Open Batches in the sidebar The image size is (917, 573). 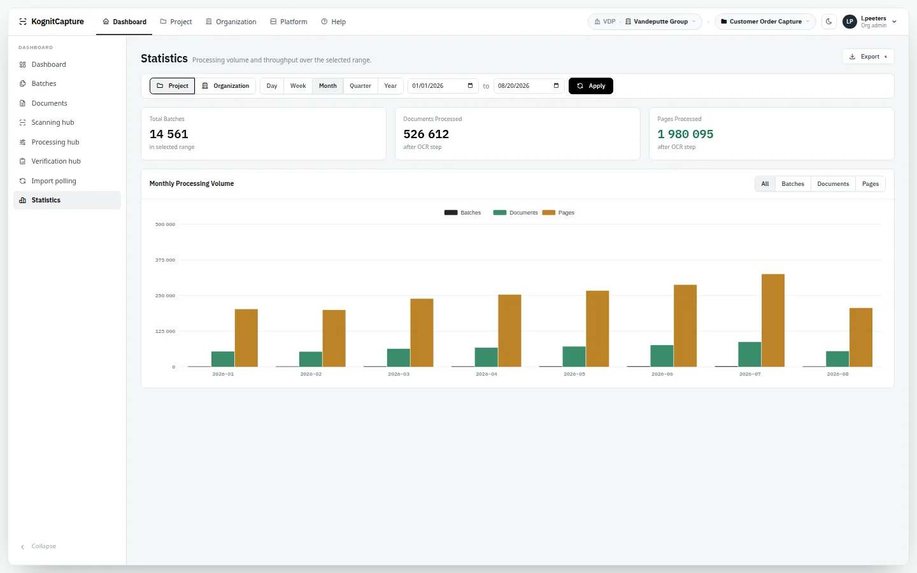[67, 83]
